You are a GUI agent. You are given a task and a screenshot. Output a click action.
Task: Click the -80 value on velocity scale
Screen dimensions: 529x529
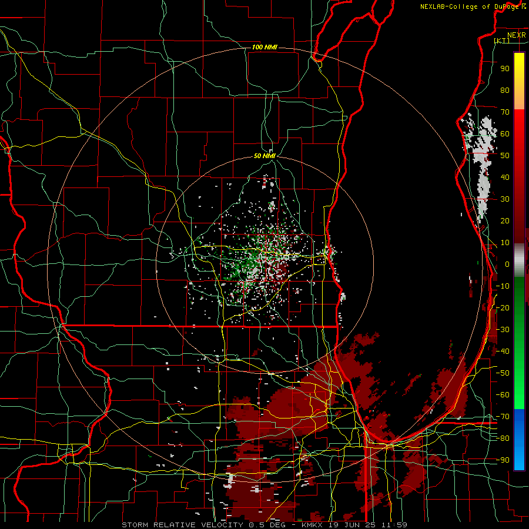pos(503,438)
